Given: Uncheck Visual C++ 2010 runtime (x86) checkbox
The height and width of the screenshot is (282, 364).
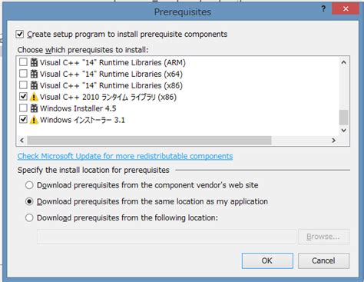Looking at the screenshot, I should (x=23, y=96).
